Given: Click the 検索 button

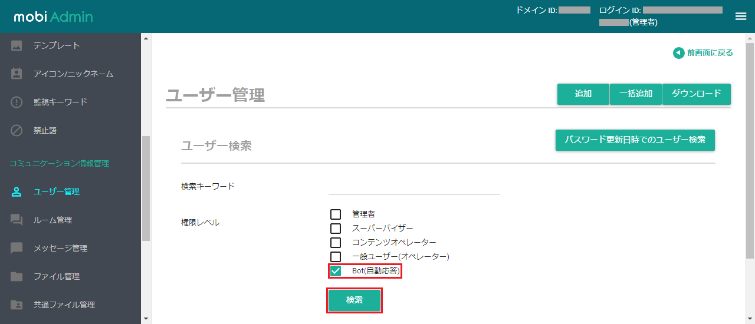Looking at the screenshot, I should [x=354, y=300].
